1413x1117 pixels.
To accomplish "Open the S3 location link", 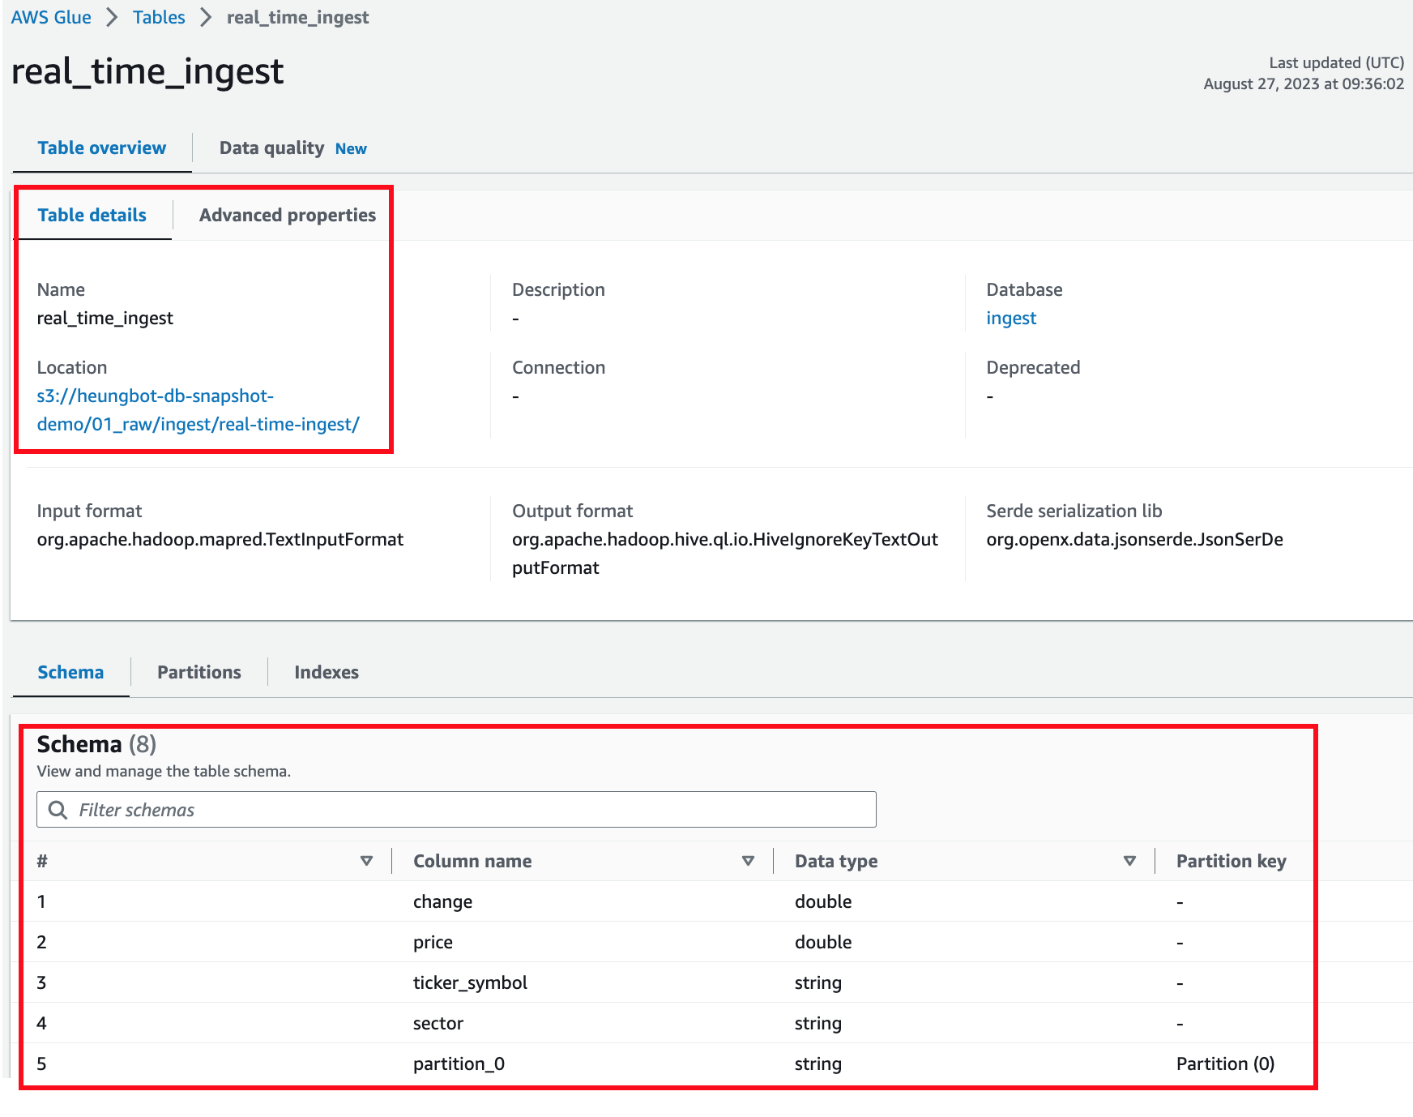I will 197,409.
